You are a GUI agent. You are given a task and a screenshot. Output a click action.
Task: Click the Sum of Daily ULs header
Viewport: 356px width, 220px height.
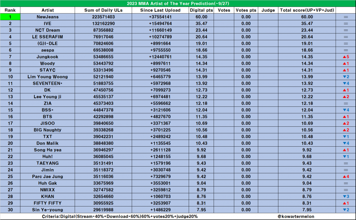click(x=103, y=10)
